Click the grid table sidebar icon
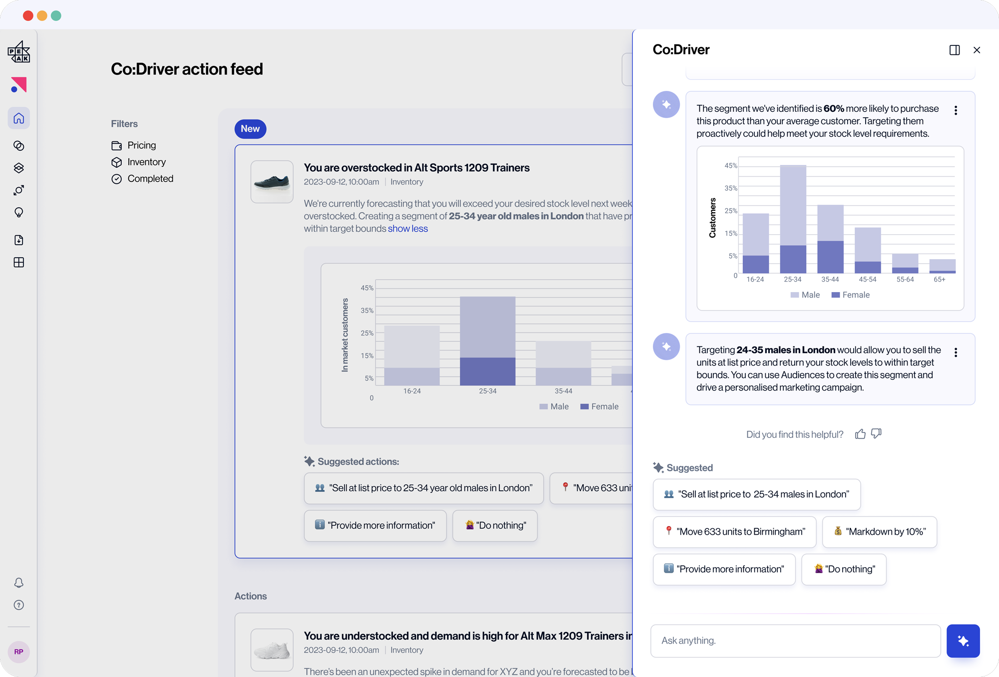 (19, 263)
